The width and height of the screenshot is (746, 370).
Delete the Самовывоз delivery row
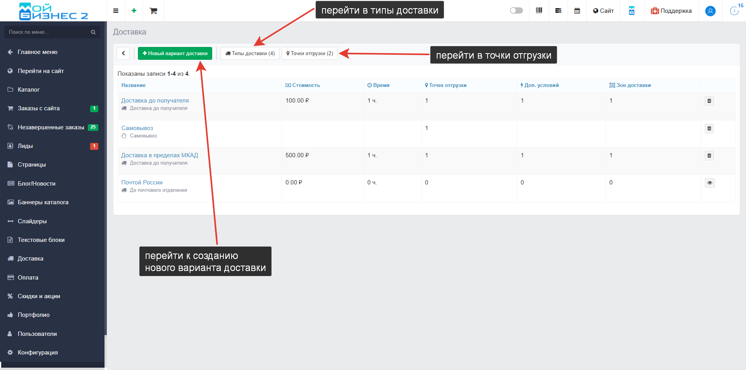pos(709,129)
